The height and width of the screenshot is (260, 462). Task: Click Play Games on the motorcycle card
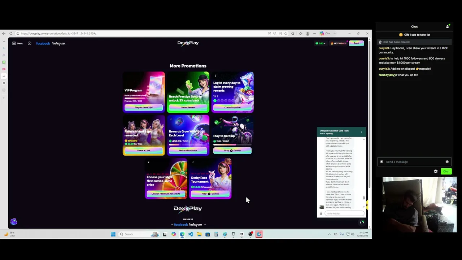[x=232, y=151]
